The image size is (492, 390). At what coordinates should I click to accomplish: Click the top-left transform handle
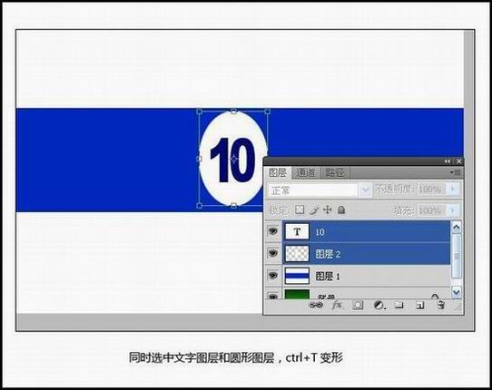click(199, 112)
